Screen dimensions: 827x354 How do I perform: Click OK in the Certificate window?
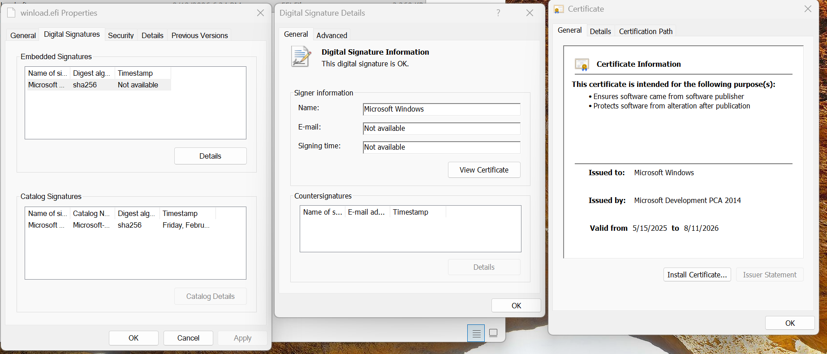pos(790,323)
